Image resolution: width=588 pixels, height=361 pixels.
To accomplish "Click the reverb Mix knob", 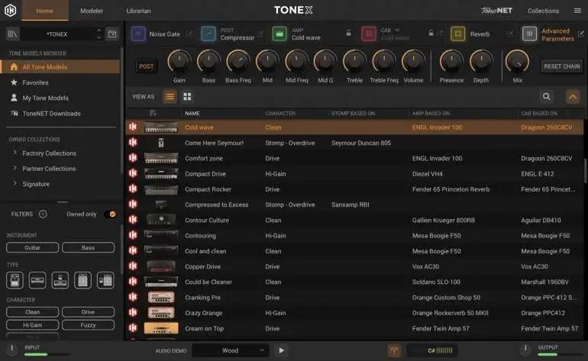I will (x=518, y=62).
